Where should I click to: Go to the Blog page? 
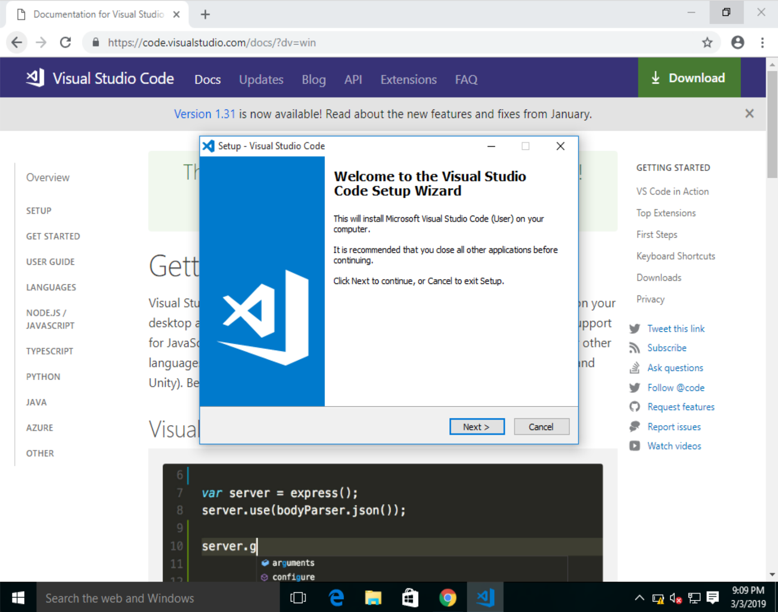(x=314, y=80)
